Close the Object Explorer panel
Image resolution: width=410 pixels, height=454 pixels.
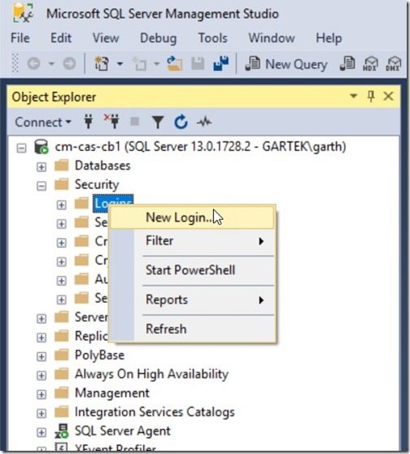click(x=388, y=96)
